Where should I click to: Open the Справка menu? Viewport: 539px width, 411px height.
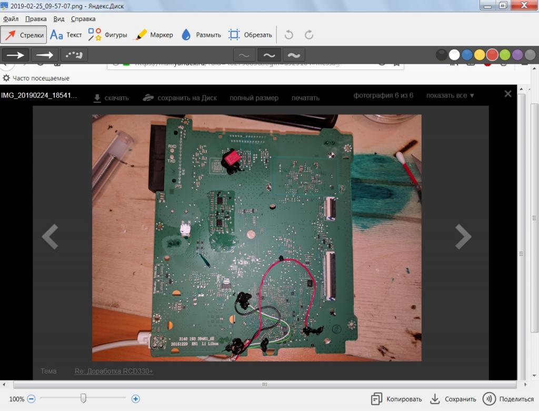tap(83, 19)
